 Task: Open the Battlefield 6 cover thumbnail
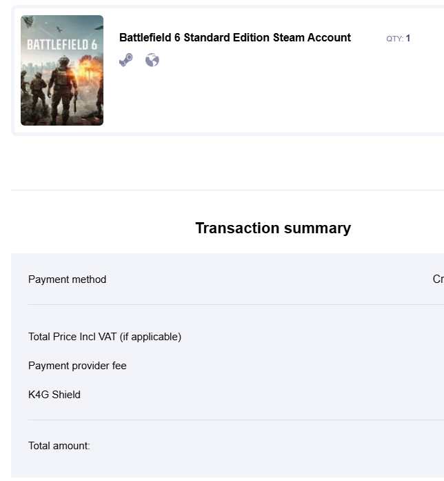click(x=62, y=70)
